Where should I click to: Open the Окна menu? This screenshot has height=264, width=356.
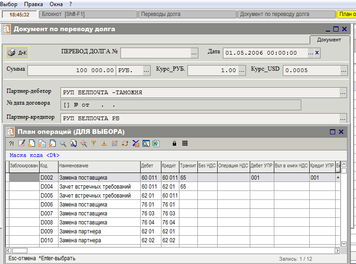56,4
